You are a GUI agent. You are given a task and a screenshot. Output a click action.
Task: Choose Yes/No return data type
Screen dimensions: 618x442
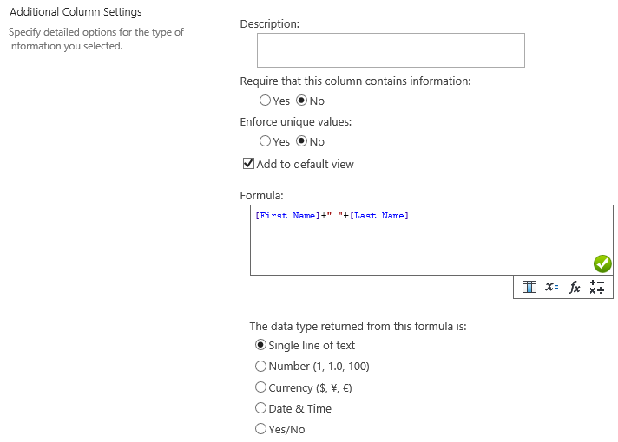tap(260, 429)
